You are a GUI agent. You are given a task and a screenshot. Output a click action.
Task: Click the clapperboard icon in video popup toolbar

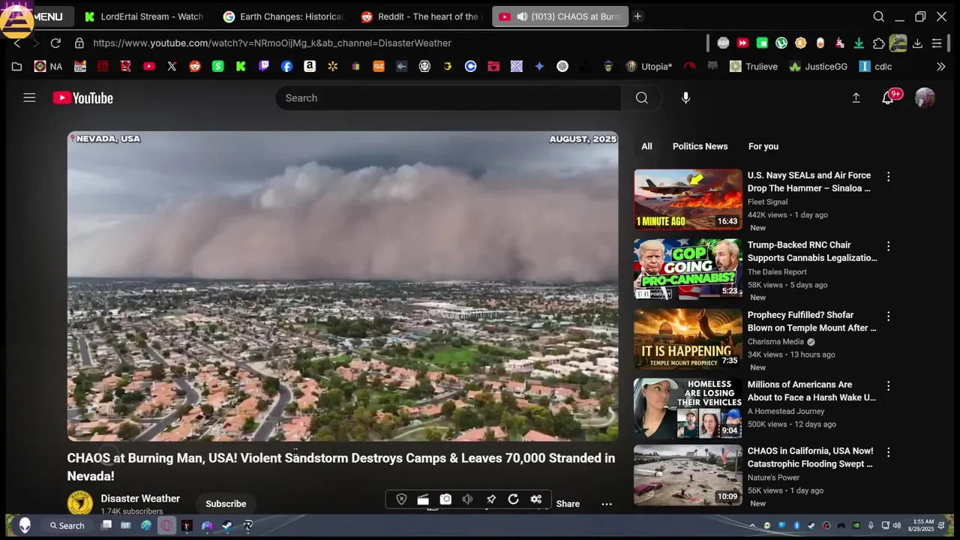tap(423, 499)
